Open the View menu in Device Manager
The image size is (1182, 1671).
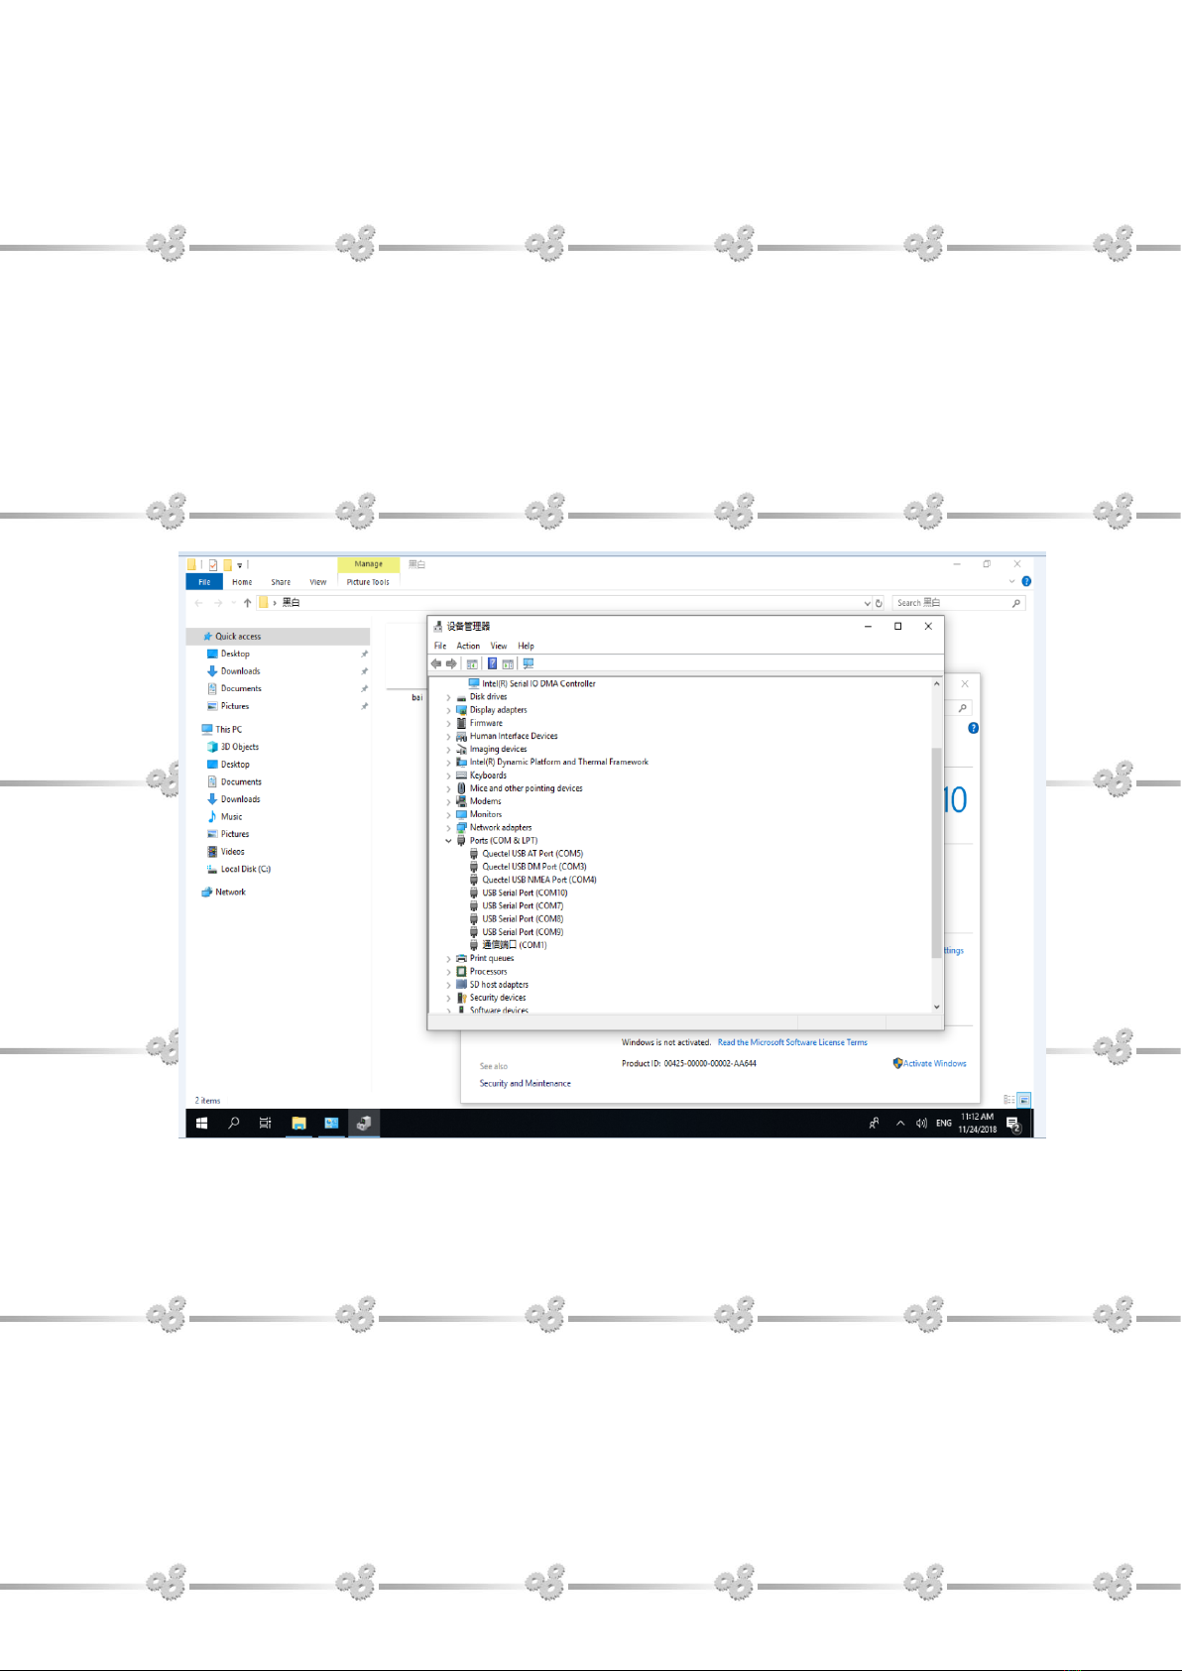pyautogui.click(x=499, y=646)
